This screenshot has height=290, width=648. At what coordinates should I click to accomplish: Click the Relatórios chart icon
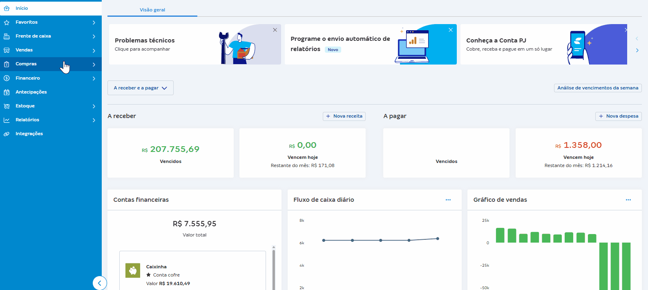(7, 120)
